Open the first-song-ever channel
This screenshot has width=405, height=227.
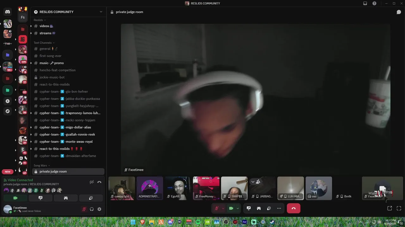point(68,56)
